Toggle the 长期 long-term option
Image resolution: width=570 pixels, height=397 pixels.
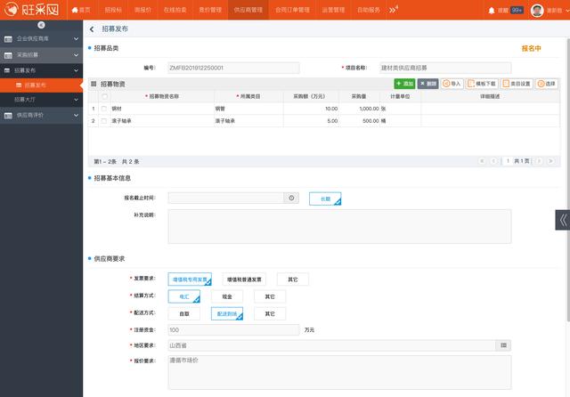pos(325,198)
